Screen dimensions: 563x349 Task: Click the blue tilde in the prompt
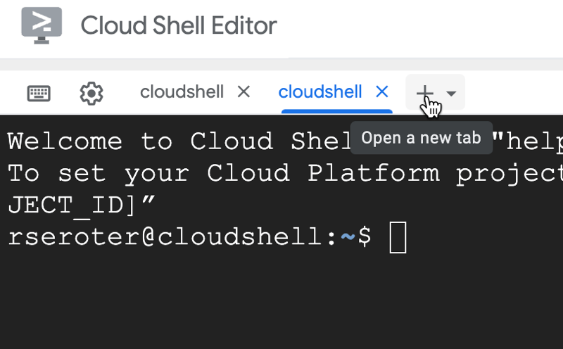click(x=348, y=237)
